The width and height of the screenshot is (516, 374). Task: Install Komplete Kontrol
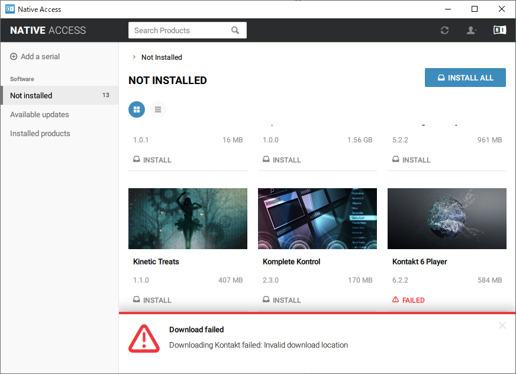[x=282, y=300]
